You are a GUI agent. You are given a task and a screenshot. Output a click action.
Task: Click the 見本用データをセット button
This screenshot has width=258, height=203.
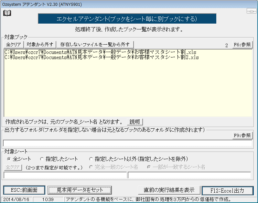tap(80, 190)
